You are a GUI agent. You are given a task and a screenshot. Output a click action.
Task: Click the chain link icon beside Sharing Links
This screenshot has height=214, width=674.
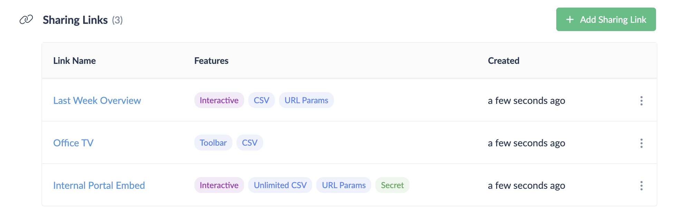click(26, 20)
